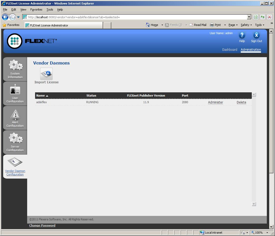Click the Print toolbar icon
The image size is (275, 236).
[x=212, y=25]
